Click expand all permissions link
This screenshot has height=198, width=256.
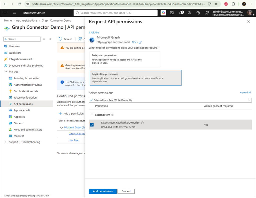tap(245, 93)
